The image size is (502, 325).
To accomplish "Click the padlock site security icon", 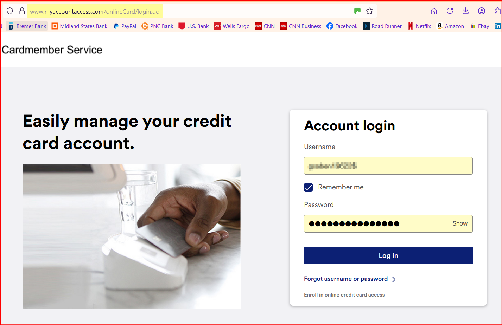I will pos(22,11).
